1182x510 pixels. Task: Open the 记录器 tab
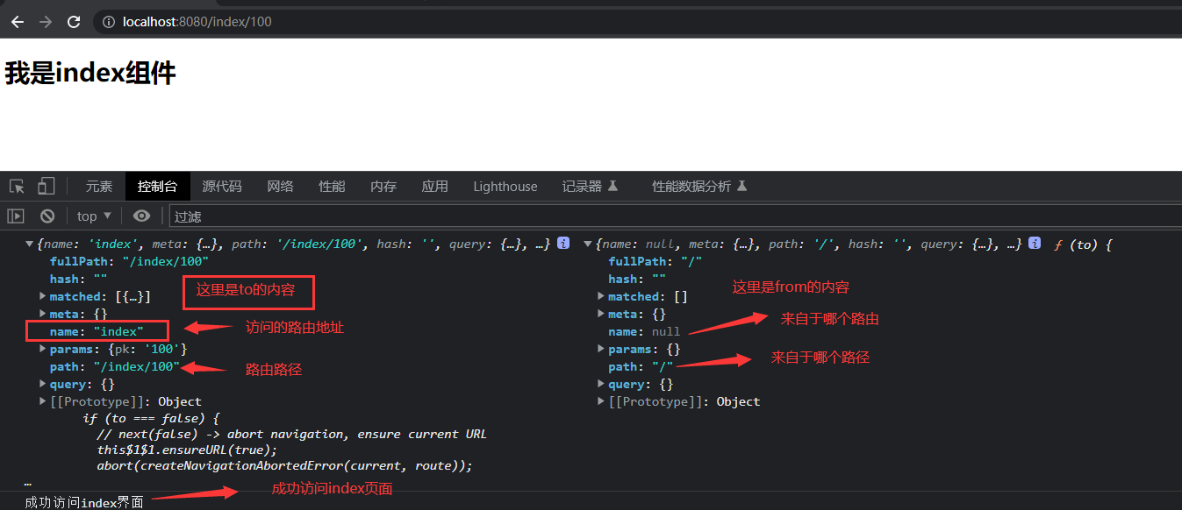(x=591, y=187)
